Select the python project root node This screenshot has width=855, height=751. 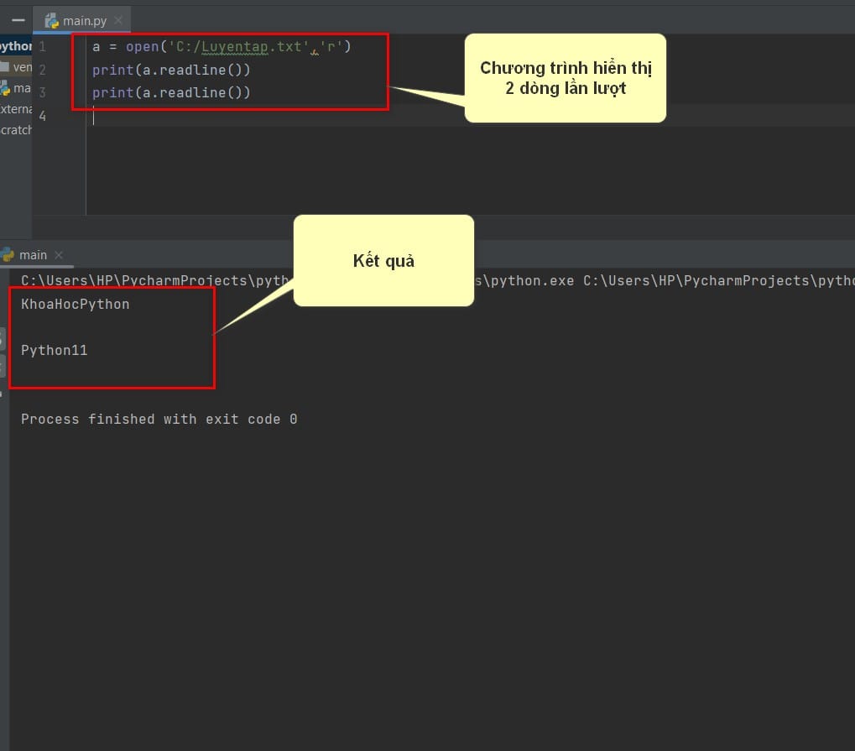[x=16, y=46]
